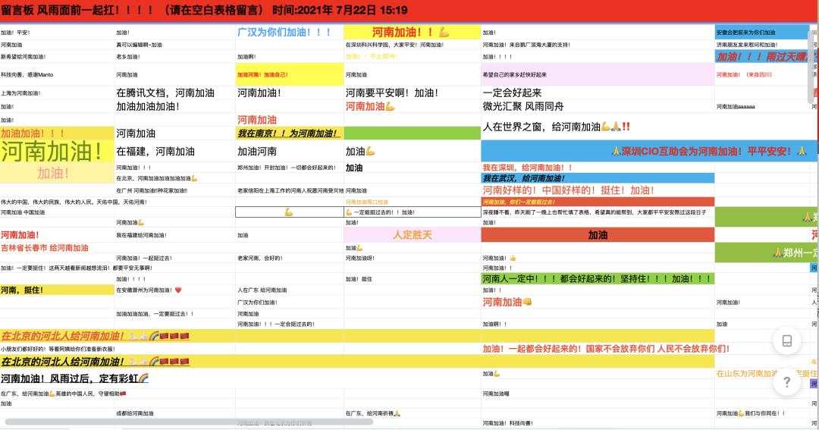This screenshot has width=819, height=430.
Task: Select the cell 我在福建给河南加油!
Action: [x=175, y=235]
